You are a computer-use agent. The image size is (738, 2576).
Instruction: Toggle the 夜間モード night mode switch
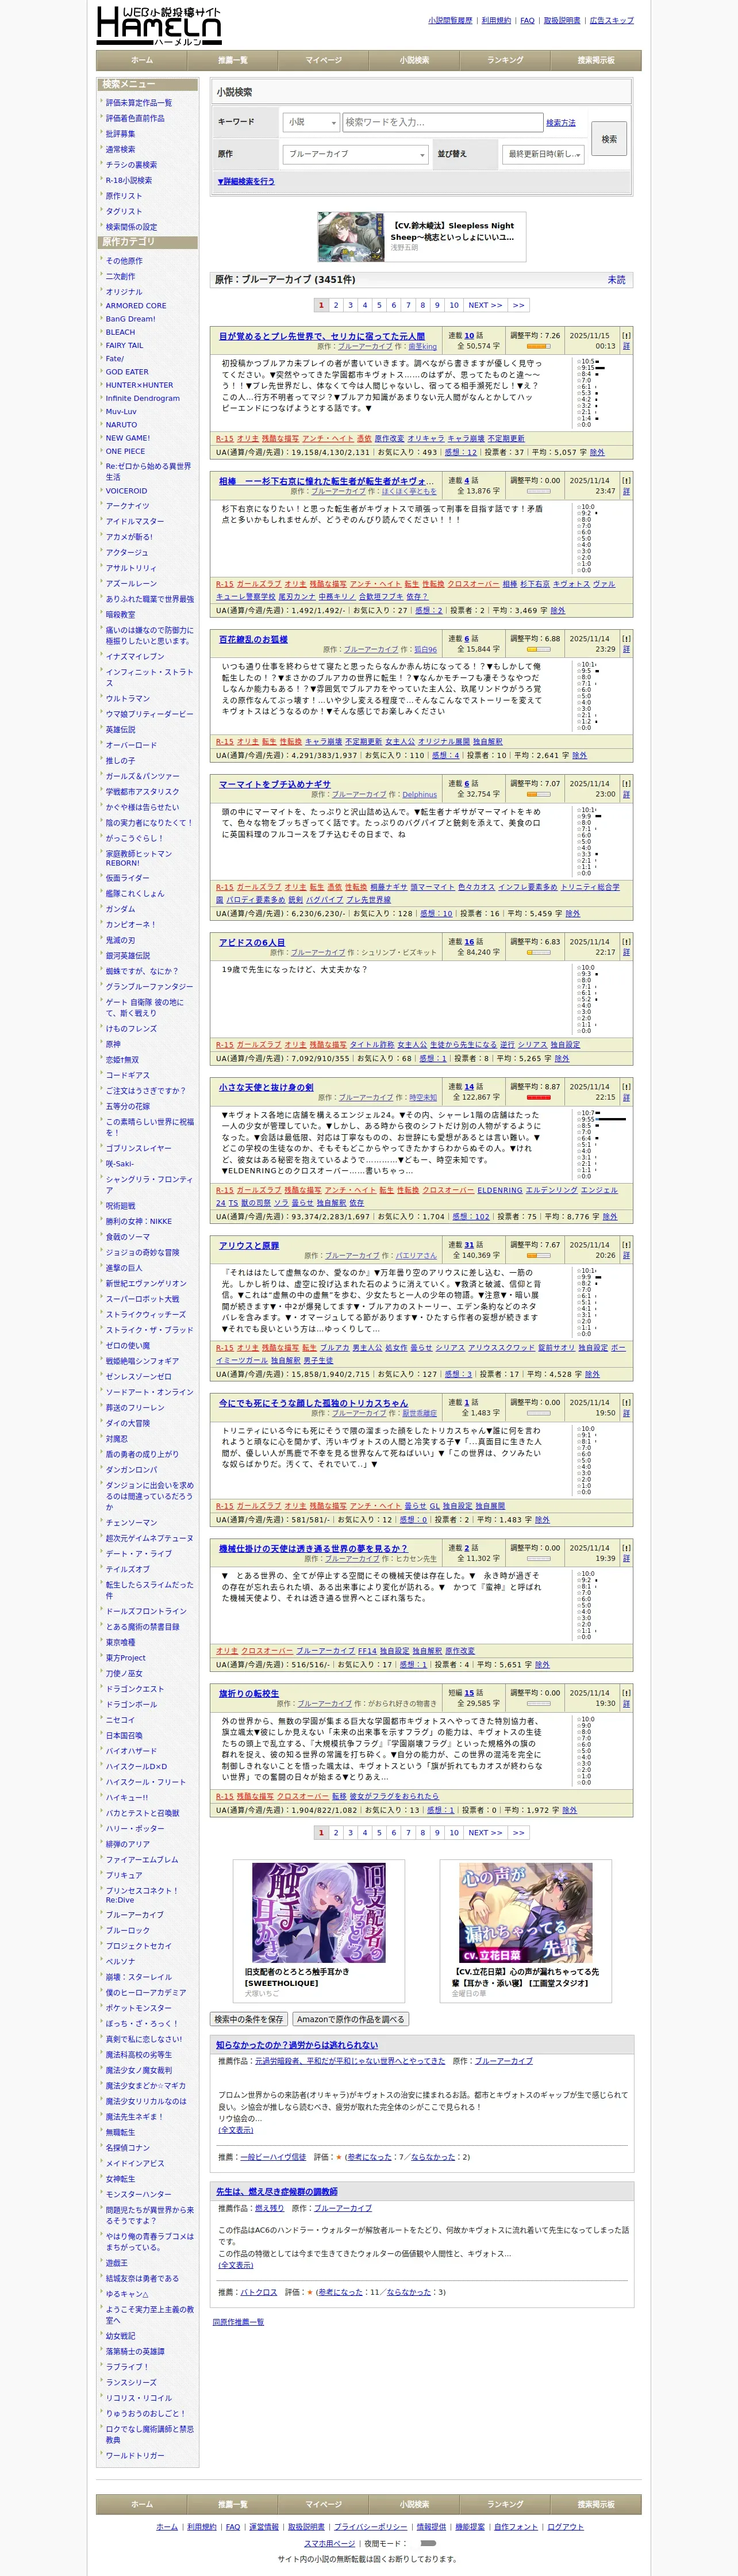pyautogui.click(x=428, y=2543)
